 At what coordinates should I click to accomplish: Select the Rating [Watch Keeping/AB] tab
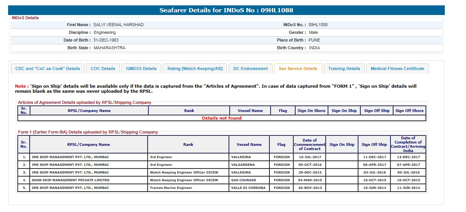[195, 68]
